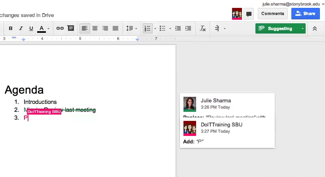
Task: Toggle underline formatting
Action: tap(31, 28)
